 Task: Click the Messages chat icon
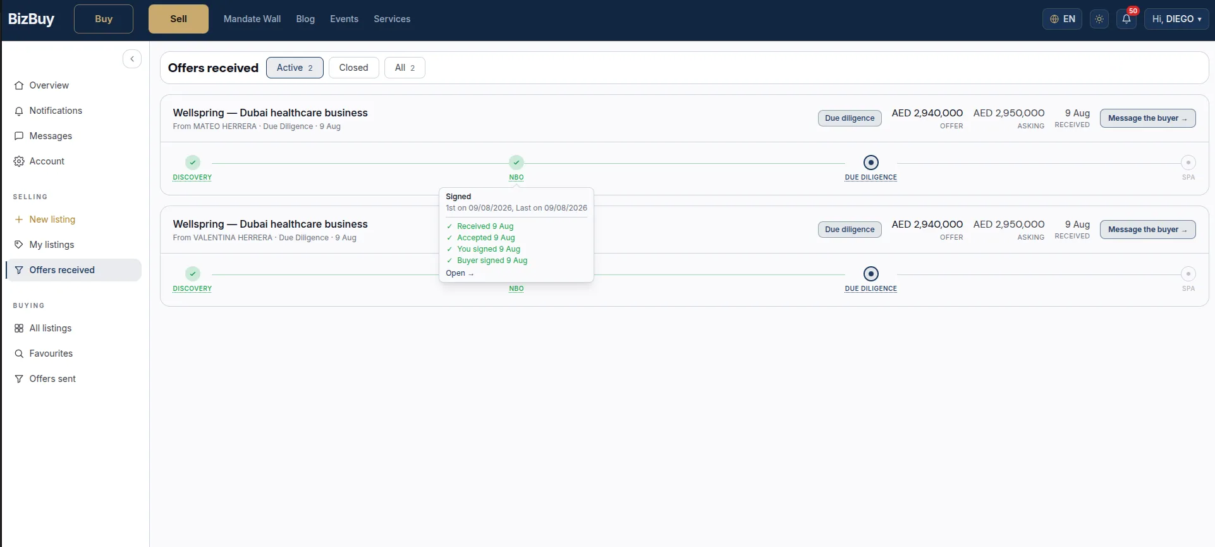(x=19, y=136)
